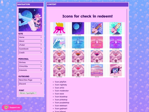Click the '!icon nightsky' list entry
The image size is (149, 112).
tap(61, 85)
